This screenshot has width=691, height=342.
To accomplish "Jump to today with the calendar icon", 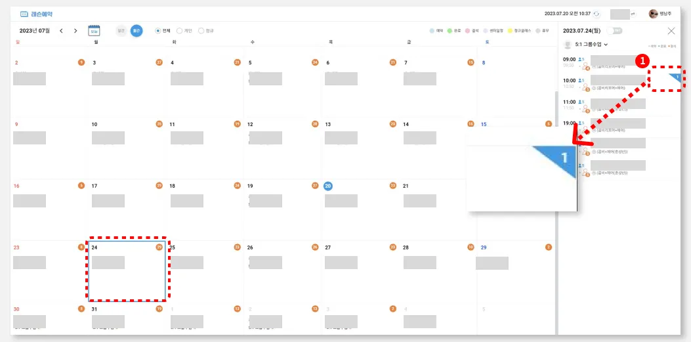I will [94, 31].
